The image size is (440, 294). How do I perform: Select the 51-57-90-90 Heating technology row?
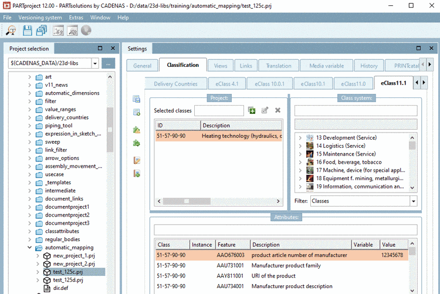tap(219, 136)
